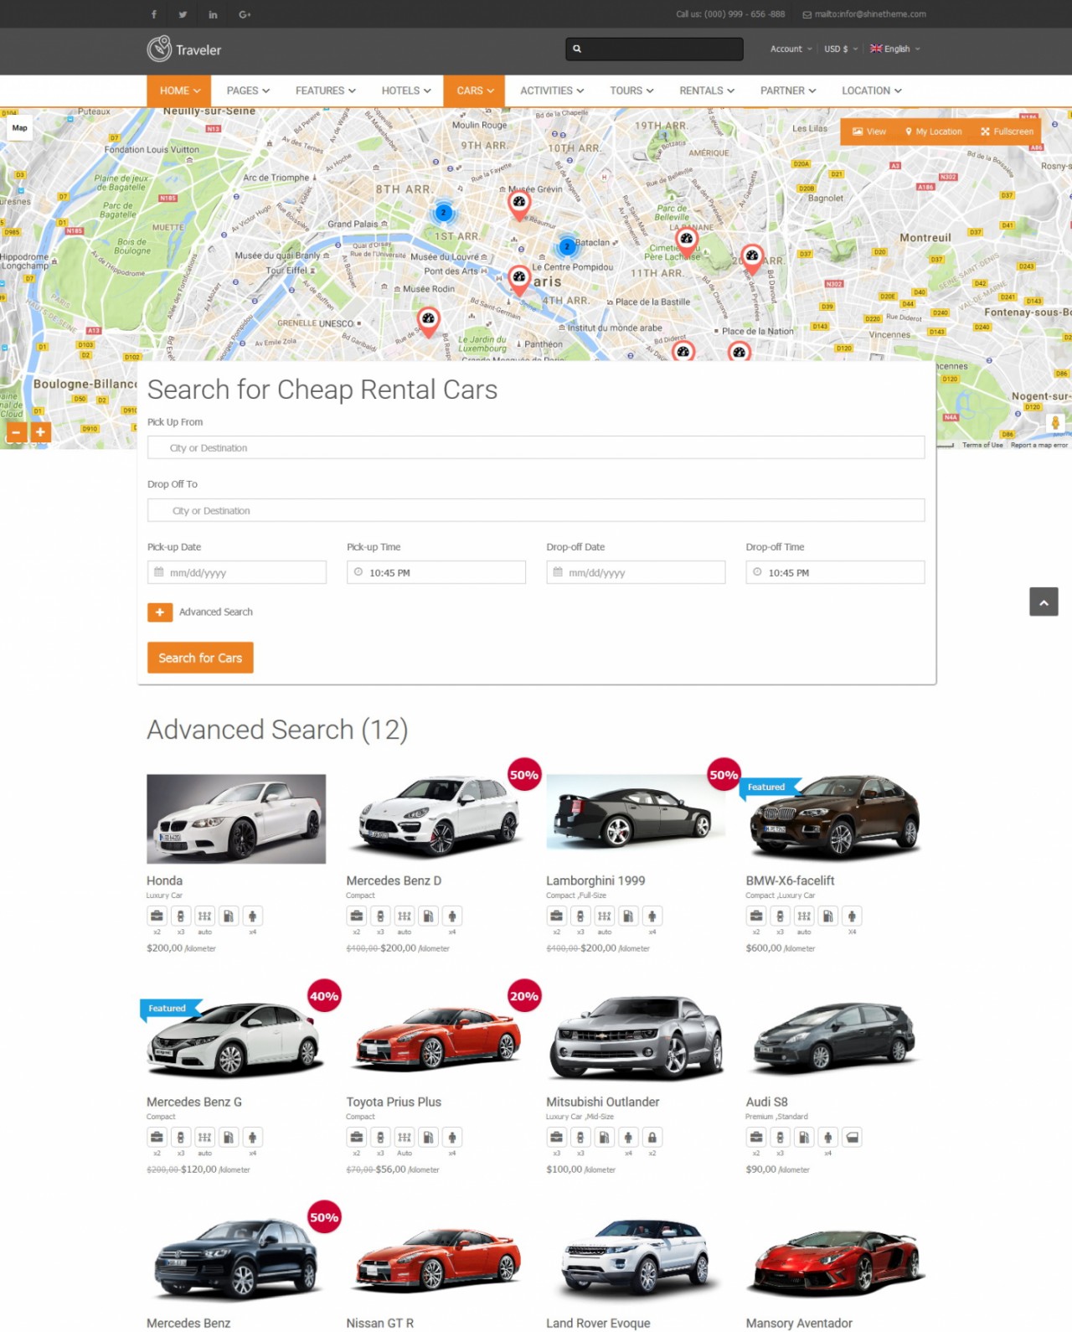The width and height of the screenshot is (1072, 1332).
Task: Open the HOTELS menu
Action: click(x=406, y=90)
